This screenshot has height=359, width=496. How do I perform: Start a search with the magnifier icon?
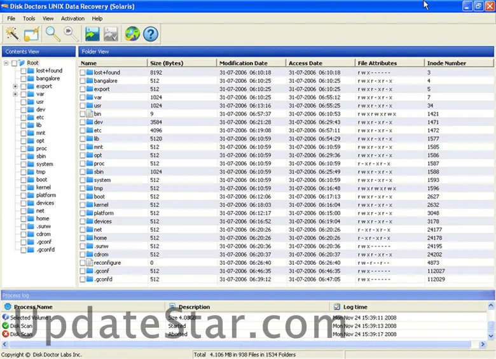point(53,34)
